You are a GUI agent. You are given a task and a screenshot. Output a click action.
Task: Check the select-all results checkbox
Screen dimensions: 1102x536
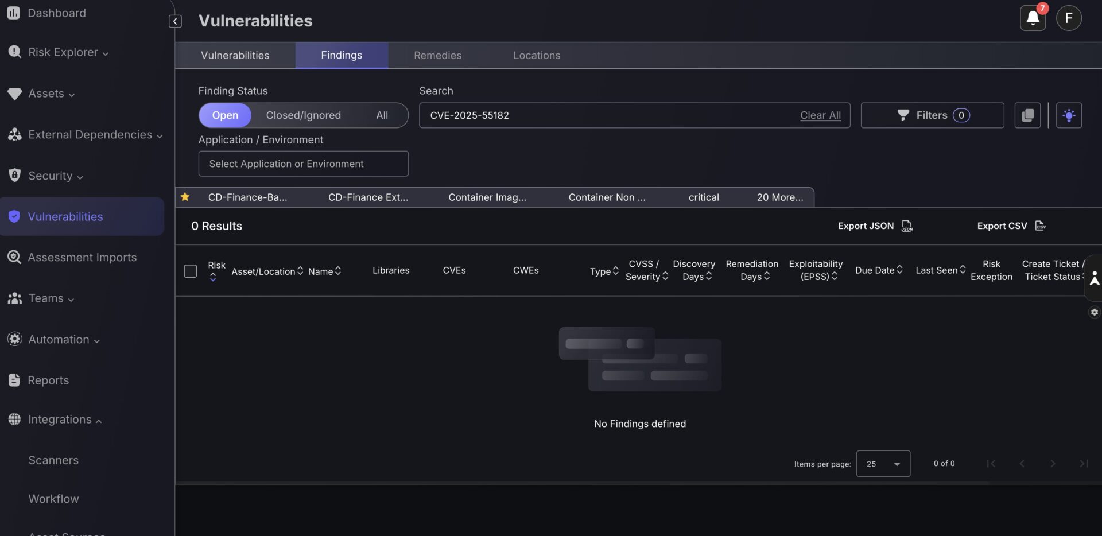tap(191, 271)
